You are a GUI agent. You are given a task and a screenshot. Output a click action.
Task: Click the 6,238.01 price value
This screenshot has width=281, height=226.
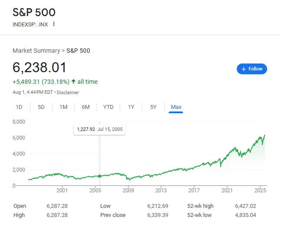click(39, 68)
